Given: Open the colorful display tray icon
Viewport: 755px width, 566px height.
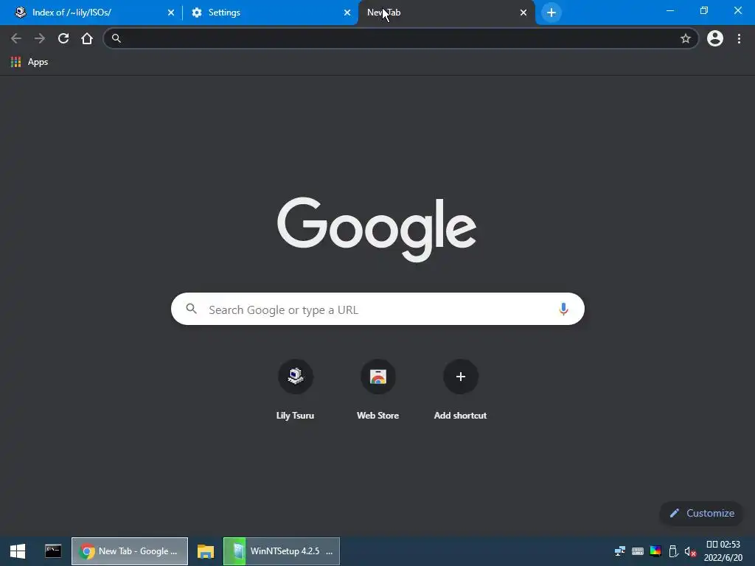Looking at the screenshot, I should pyautogui.click(x=655, y=551).
